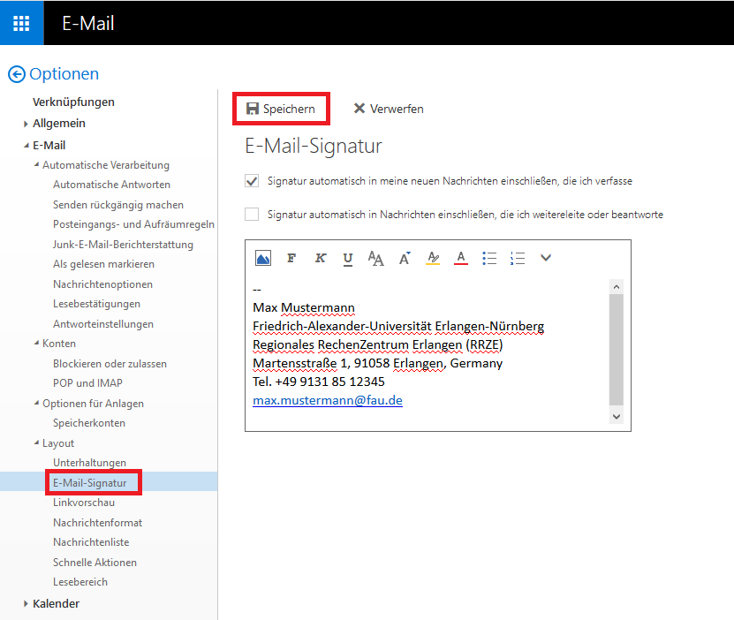Screen dimensions: 734x620
Task: Open the font size tool in toolbar
Action: [375, 258]
